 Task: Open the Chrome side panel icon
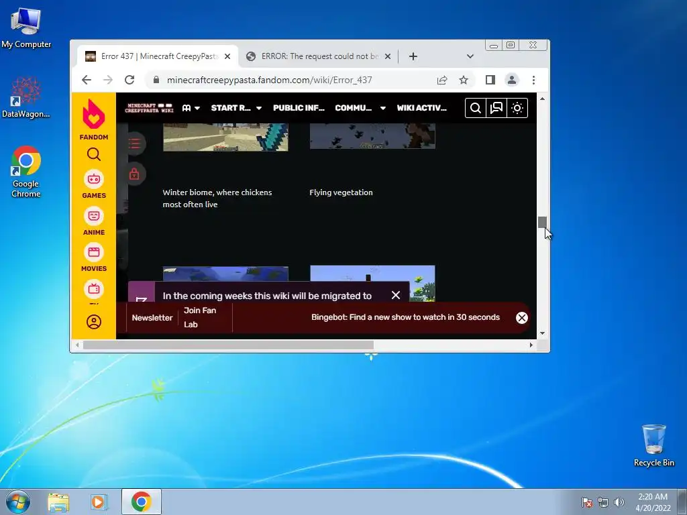pos(490,80)
